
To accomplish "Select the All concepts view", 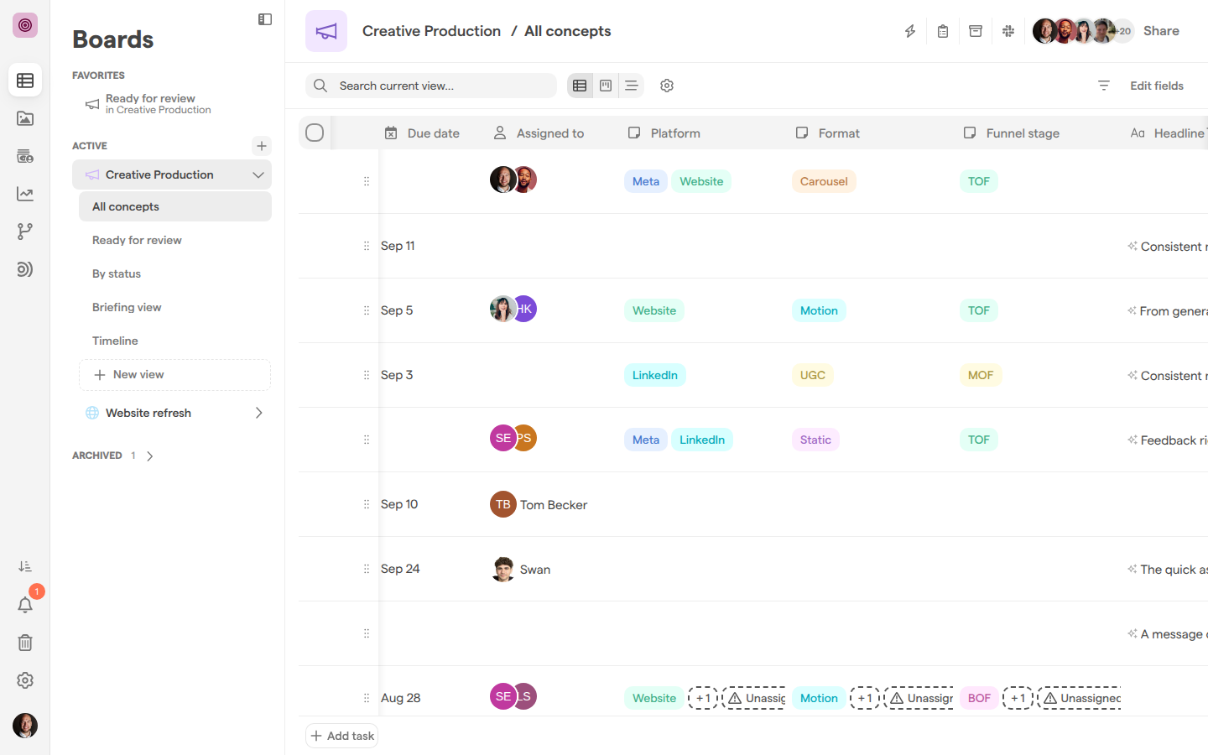I will [x=175, y=206].
